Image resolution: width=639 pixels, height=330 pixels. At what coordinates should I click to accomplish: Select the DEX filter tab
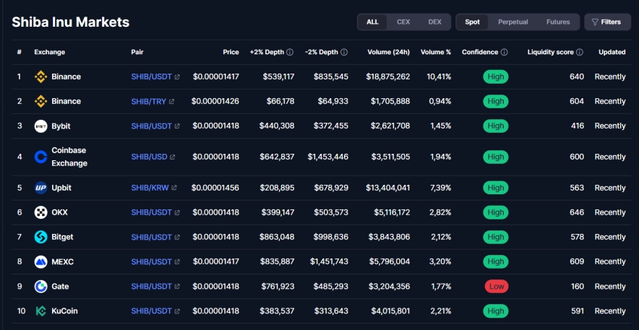[x=434, y=22]
